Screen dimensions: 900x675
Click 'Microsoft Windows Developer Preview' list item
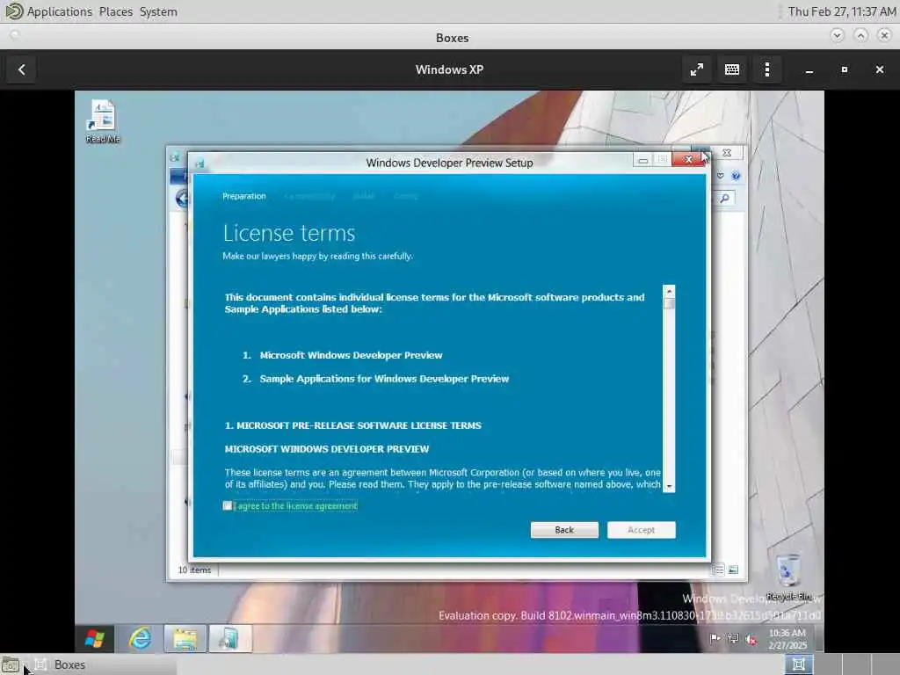coord(351,355)
